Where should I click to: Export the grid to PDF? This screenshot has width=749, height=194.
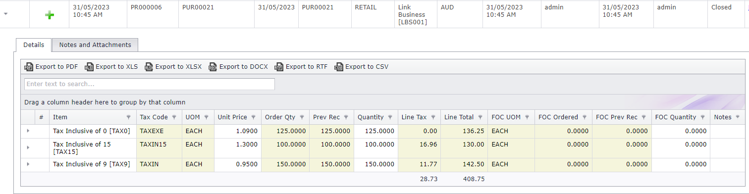[52, 67]
